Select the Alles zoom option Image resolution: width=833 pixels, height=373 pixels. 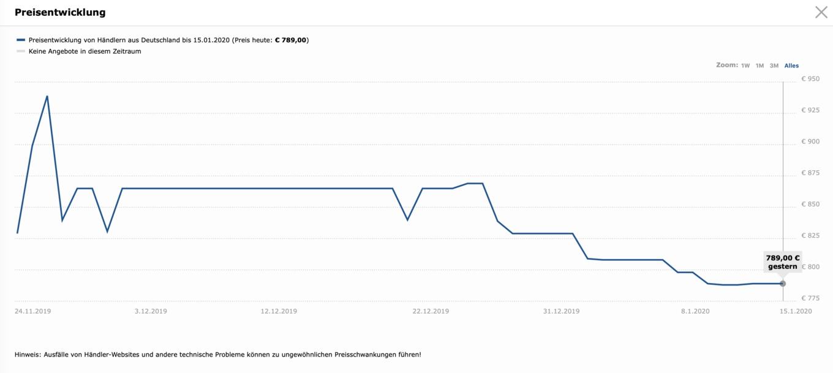pos(791,66)
